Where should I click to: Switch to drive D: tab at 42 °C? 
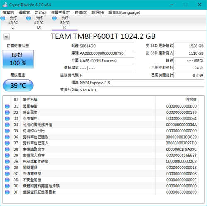click(39, 22)
